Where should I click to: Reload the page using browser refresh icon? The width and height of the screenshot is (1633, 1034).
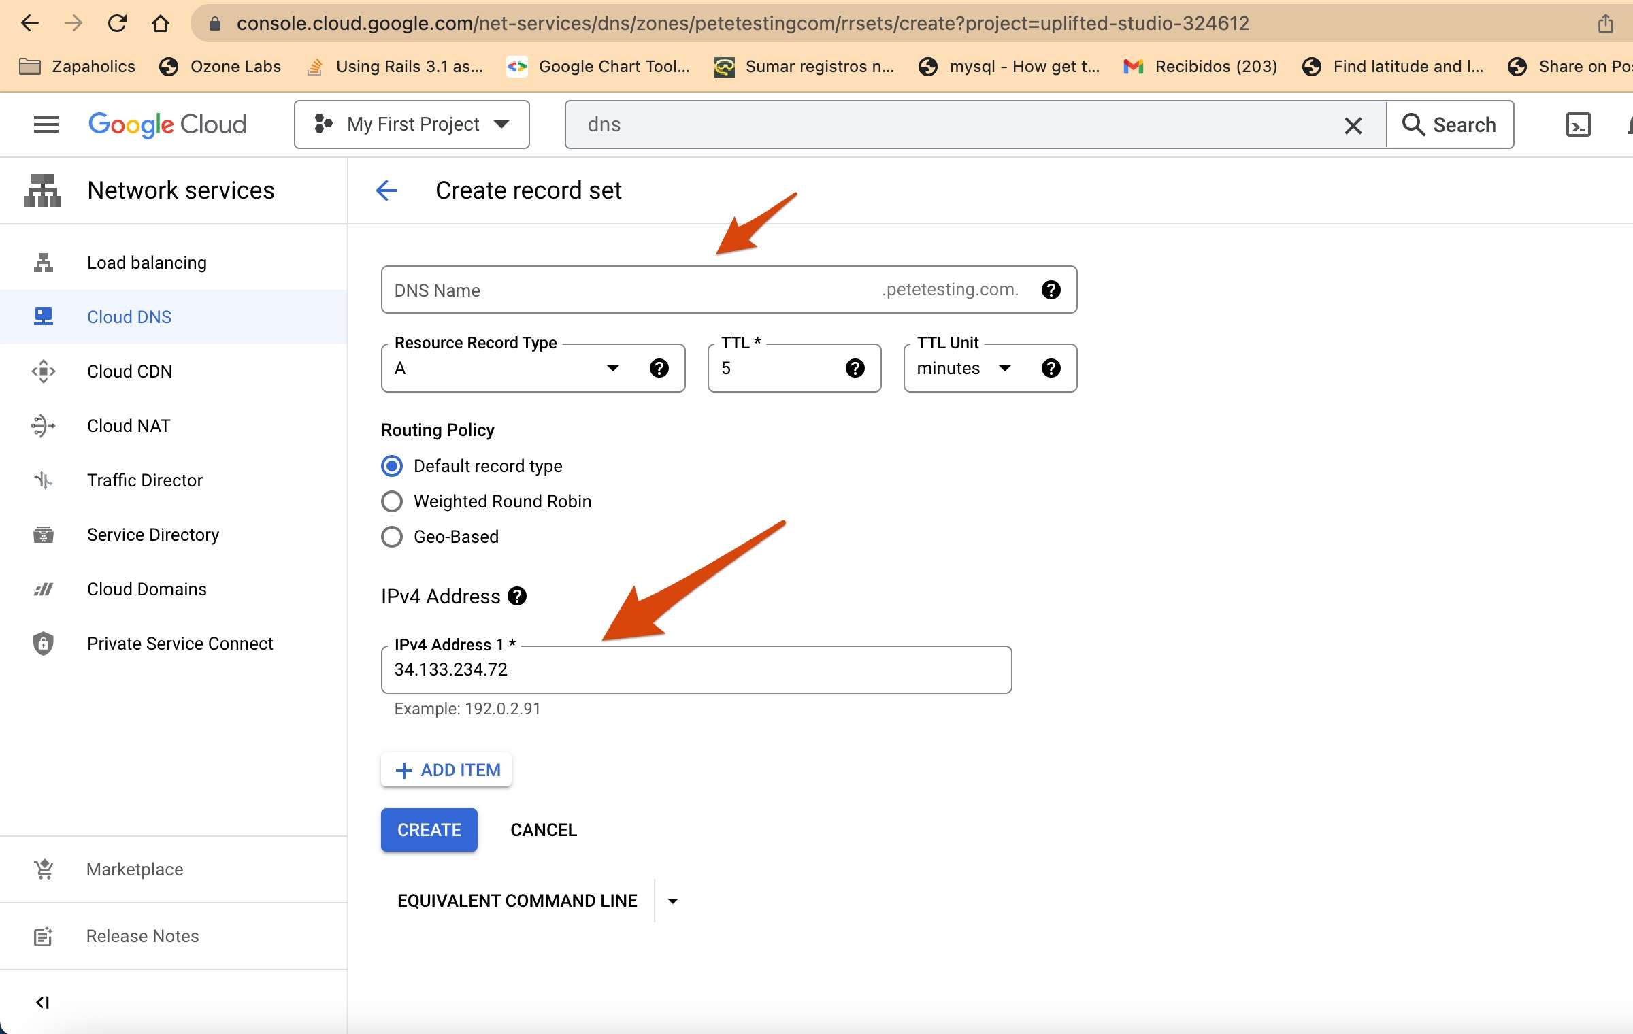(x=118, y=23)
